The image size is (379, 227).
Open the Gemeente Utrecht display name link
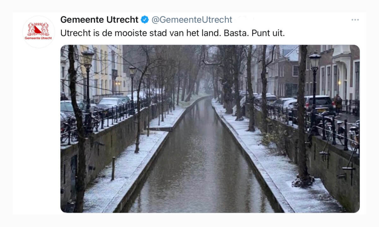[99, 20]
